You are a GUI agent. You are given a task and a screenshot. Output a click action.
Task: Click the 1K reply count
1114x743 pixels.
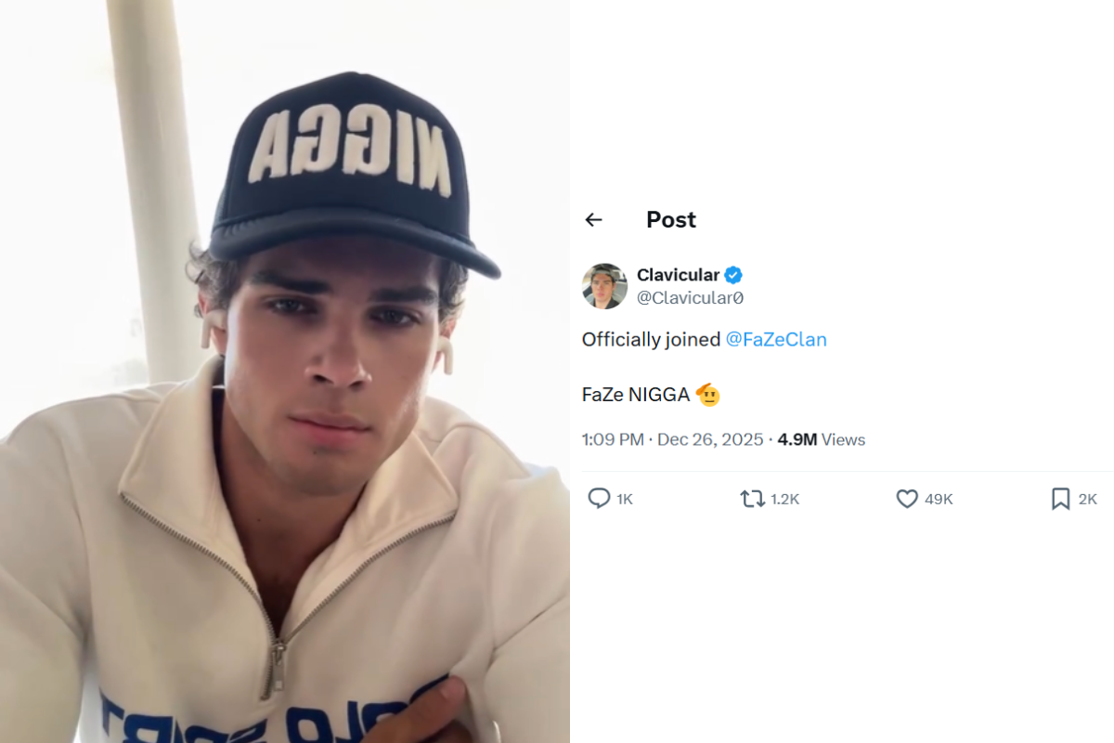point(624,499)
